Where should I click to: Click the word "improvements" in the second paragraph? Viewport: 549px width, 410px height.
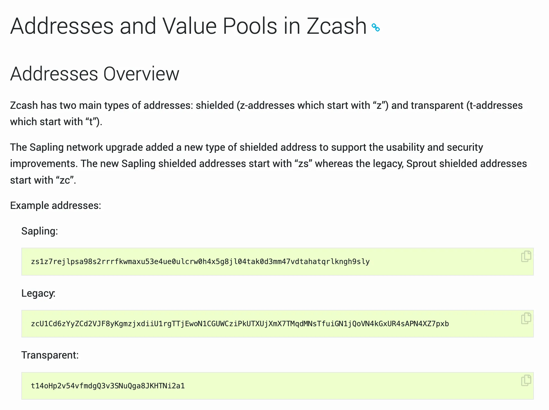[44, 164]
